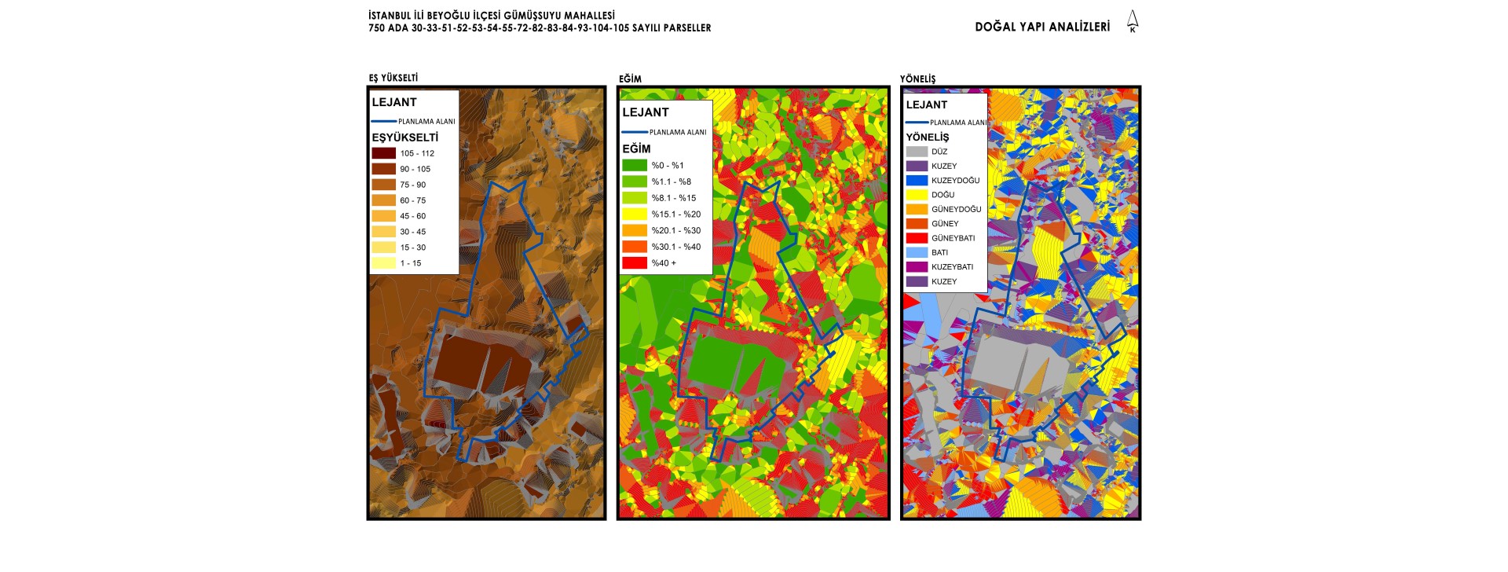Click the KUZEYDOĞU blue aspect swatch

917,180
